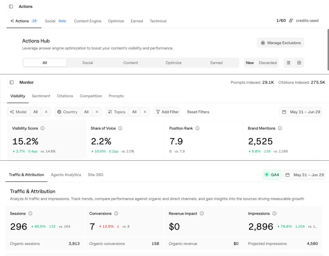Screen dimensions: 329x256
Task: Click calendar icon in Traffic date range
Action: pos(288,175)
